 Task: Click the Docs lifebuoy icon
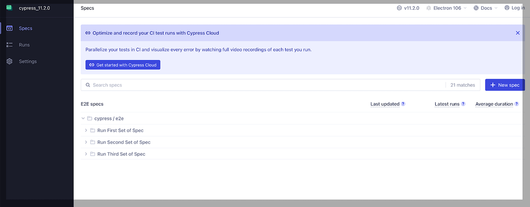click(x=476, y=8)
